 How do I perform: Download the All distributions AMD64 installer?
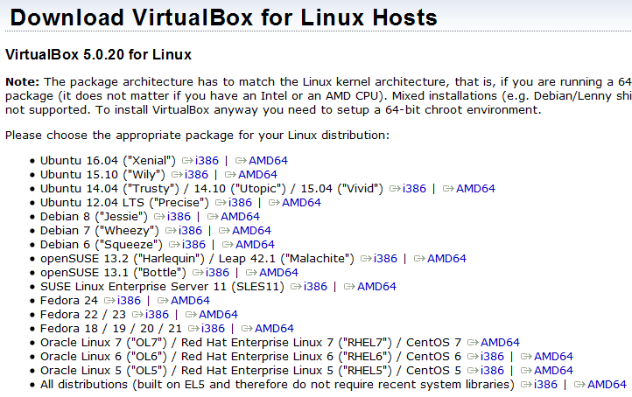click(x=607, y=385)
